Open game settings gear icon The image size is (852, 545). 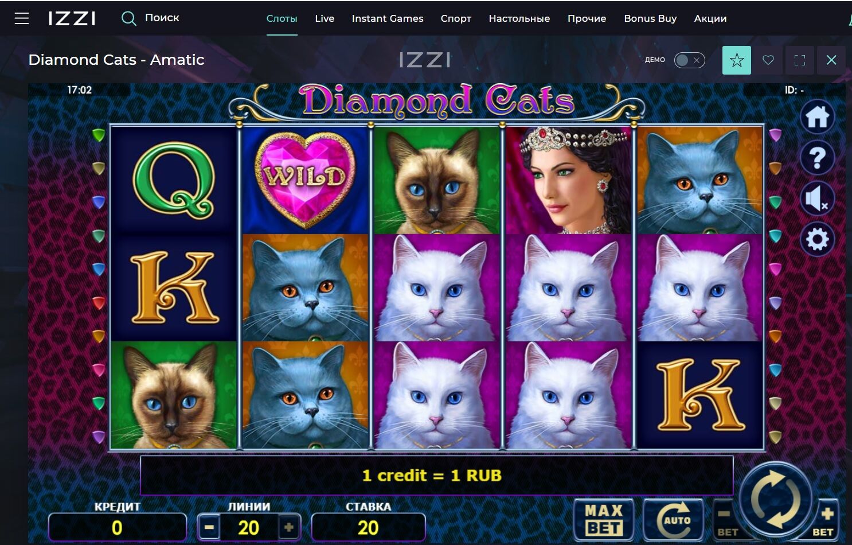point(817,239)
